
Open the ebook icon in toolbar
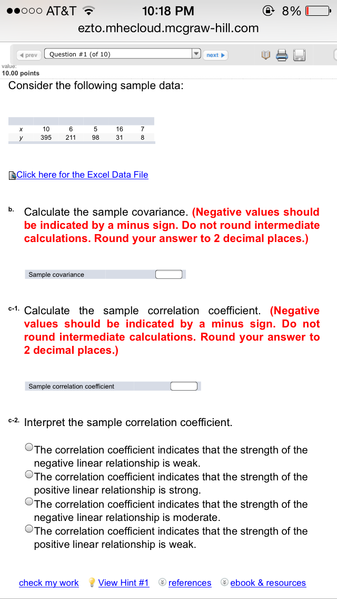point(265,55)
